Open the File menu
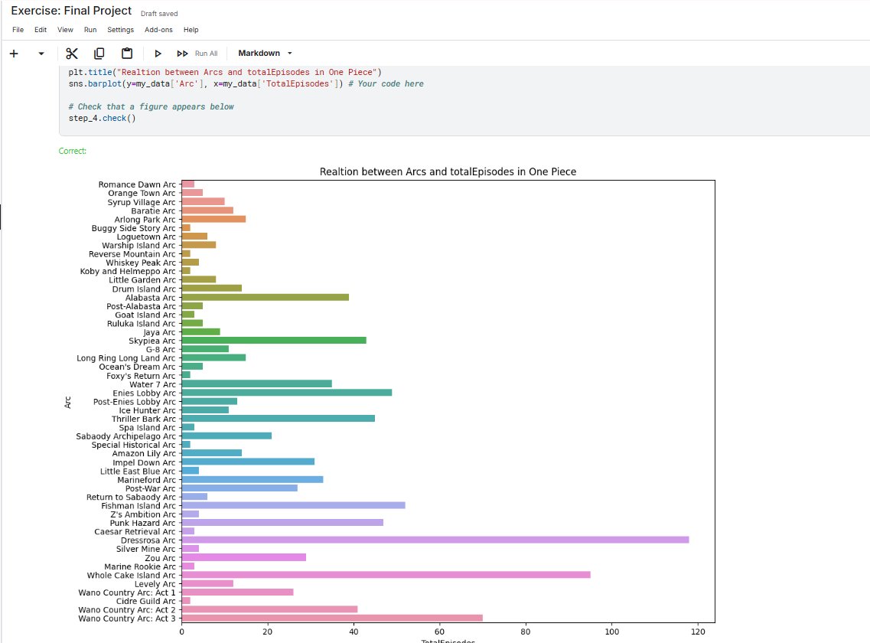 (18, 29)
